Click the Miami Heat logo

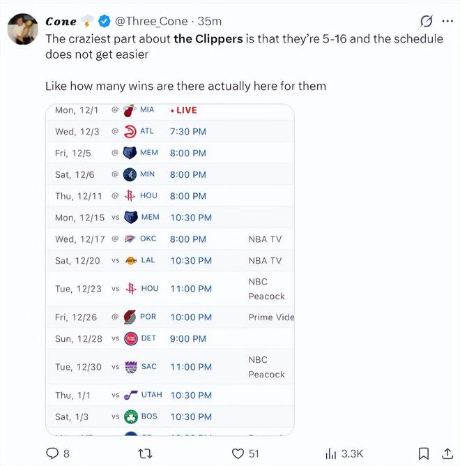point(129,110)
